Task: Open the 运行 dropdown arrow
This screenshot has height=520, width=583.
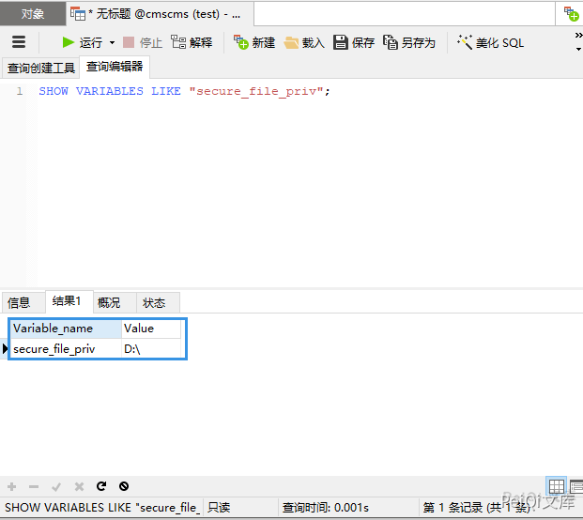Action: coord(112,42)
